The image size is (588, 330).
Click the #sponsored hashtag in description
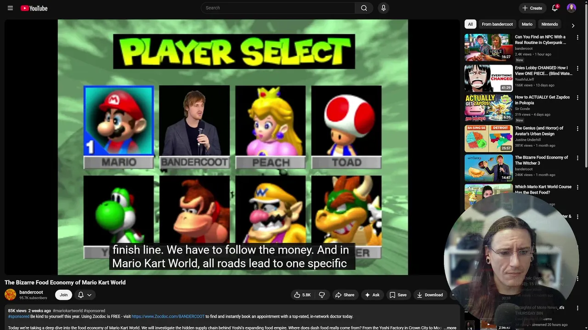[x=18, y=316]
